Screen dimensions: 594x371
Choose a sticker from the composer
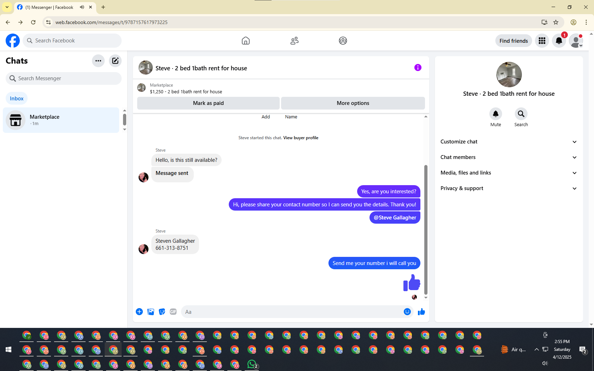pyautogui.click(x=162, y=312)
